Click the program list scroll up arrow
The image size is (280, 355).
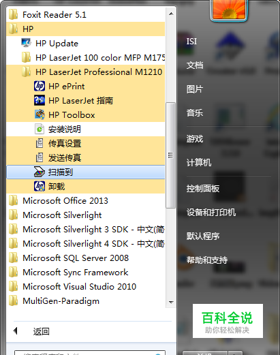coord(171,14)
